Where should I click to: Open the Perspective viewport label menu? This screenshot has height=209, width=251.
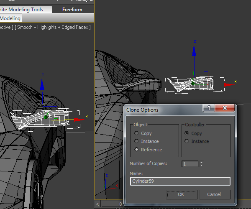[6, 27]
